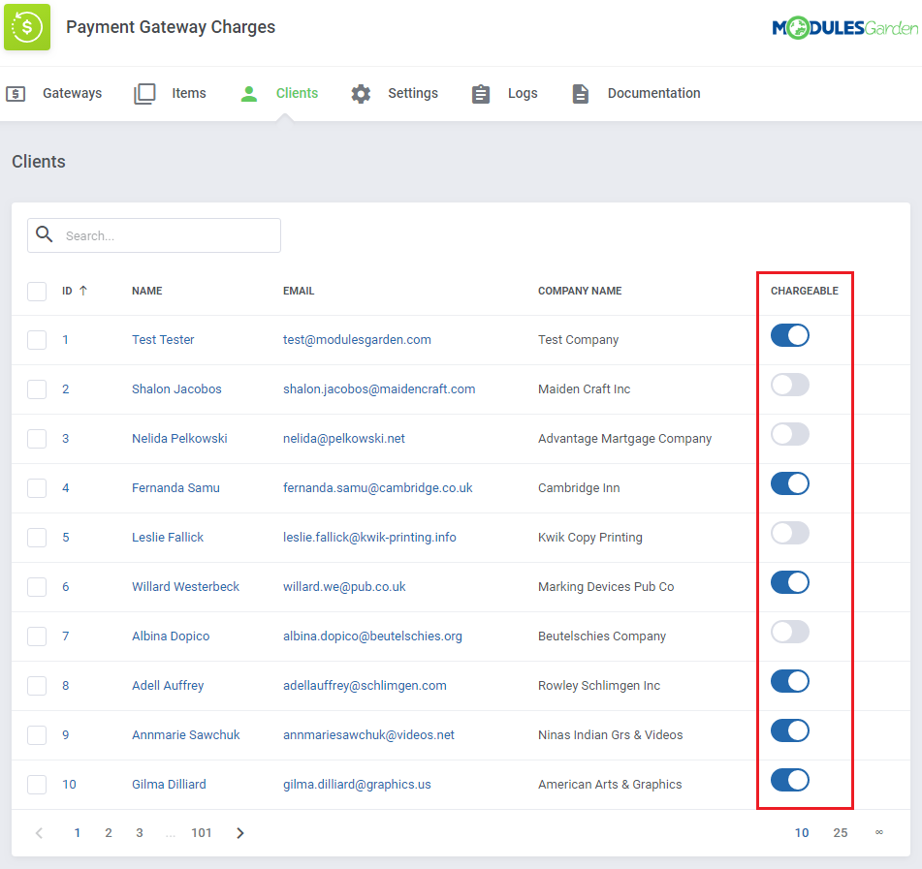Screen dimensions: 922x869
Task: Click the ID sort arrow icon
Action: (x=83, y=291)
